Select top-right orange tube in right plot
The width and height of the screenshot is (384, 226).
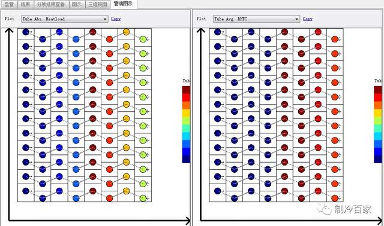point(335,39)
